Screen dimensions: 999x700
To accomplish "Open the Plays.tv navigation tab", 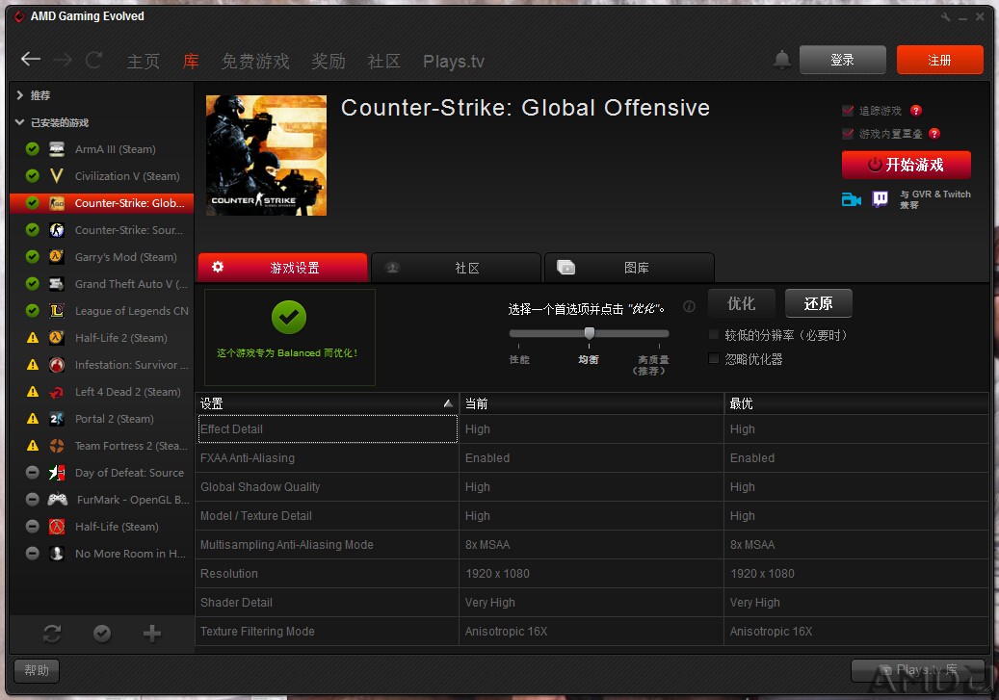I will [x=454, y=62].
